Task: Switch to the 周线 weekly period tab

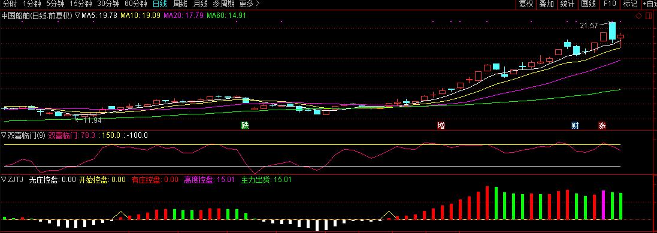Action: pyautogui.click(x=180, y=4)
